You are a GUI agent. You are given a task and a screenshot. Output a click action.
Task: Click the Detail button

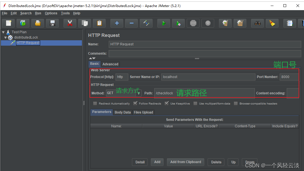(x=140, y=162)
